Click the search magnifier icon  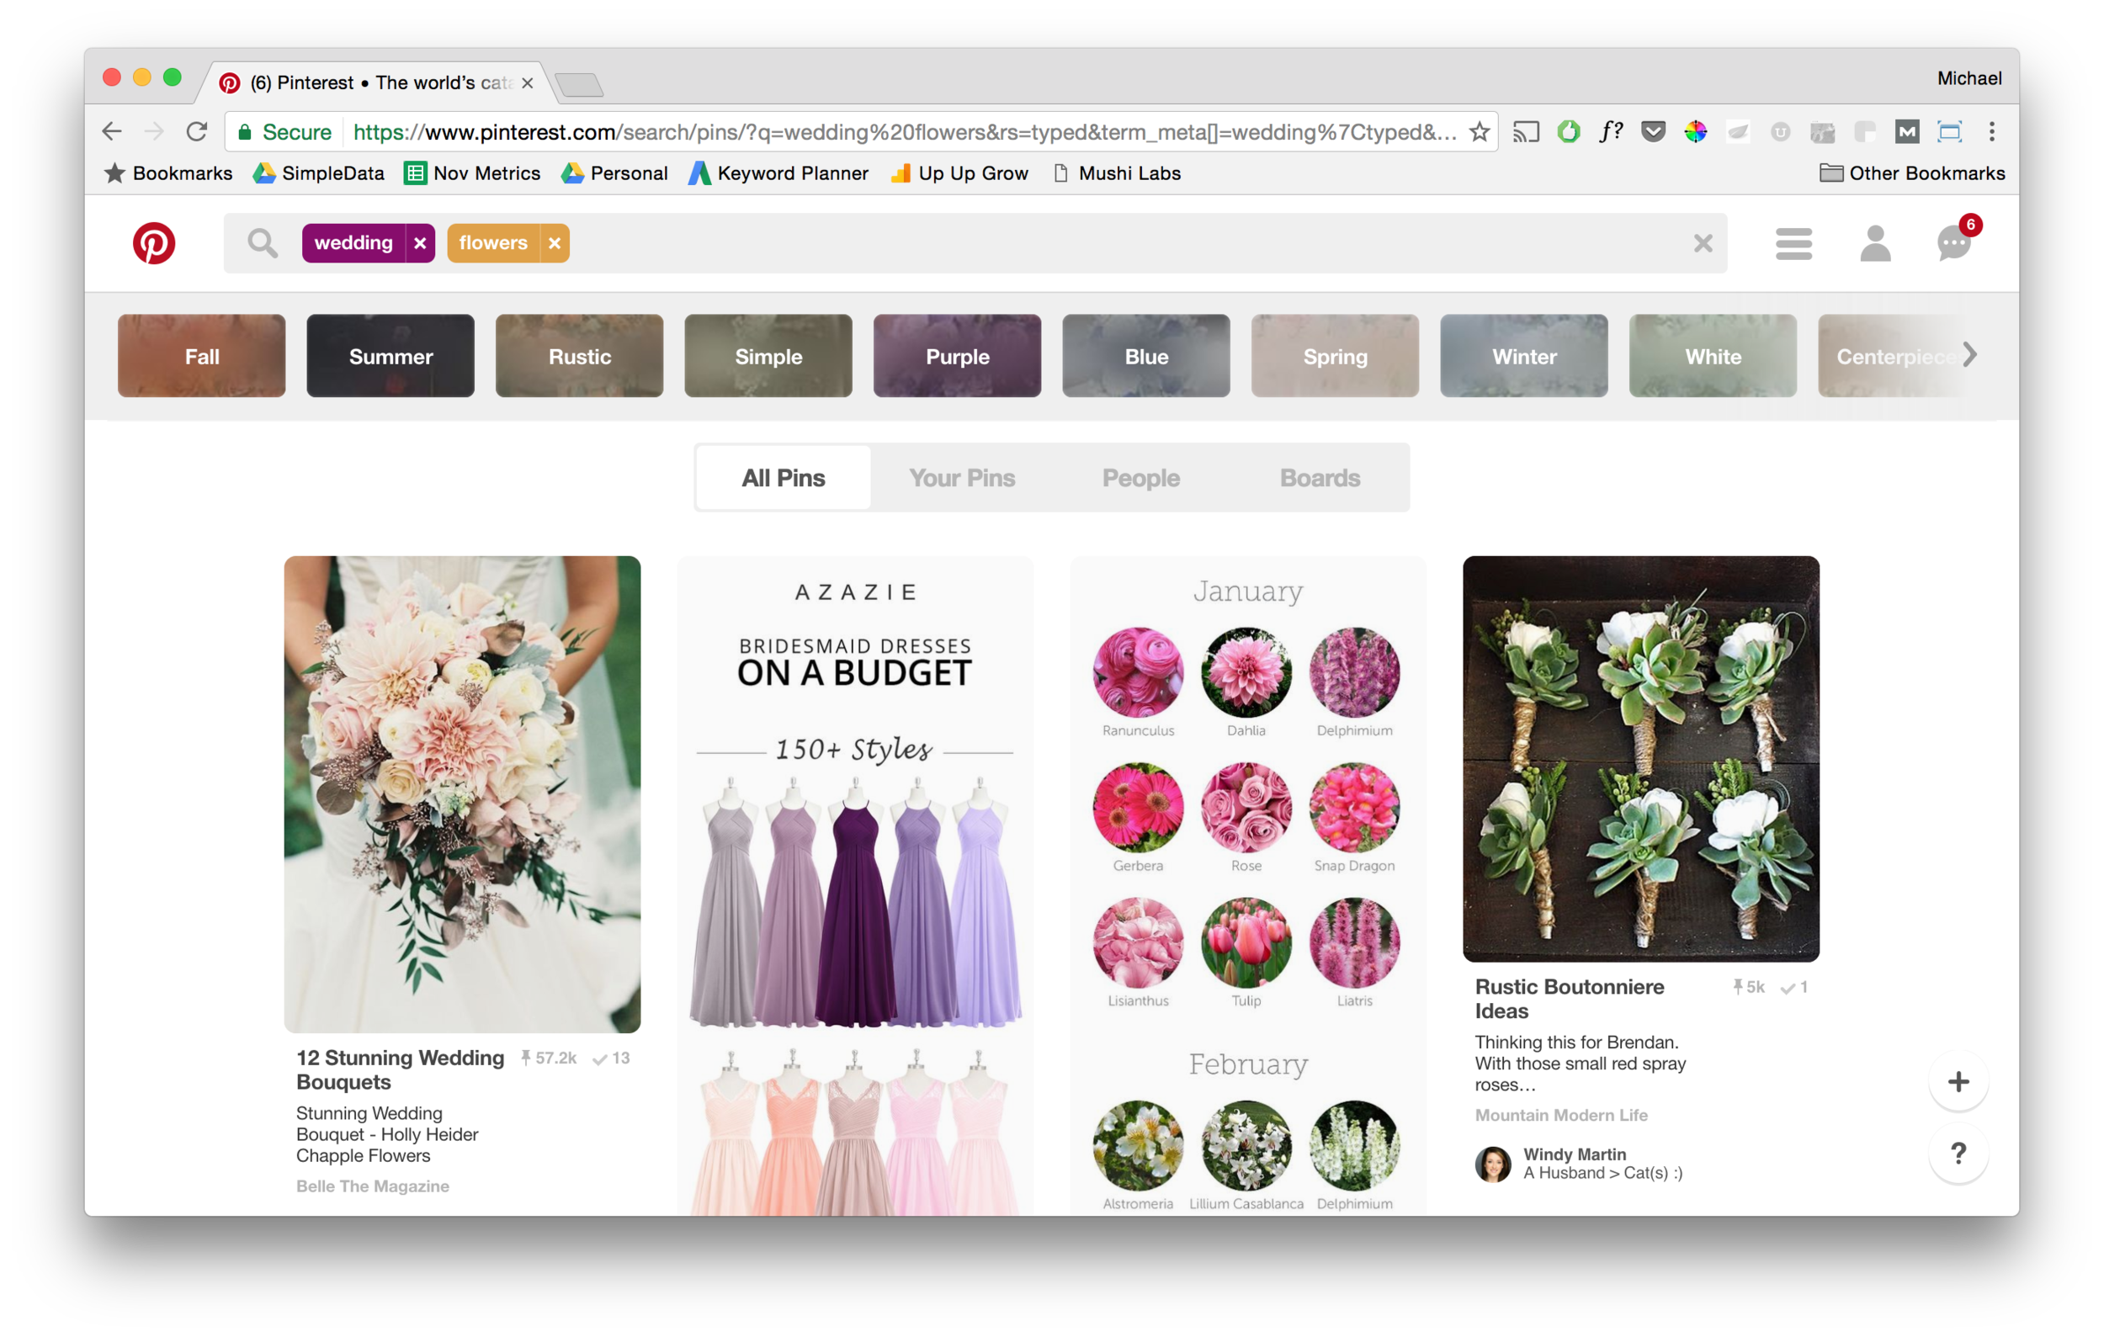(262, 243)
